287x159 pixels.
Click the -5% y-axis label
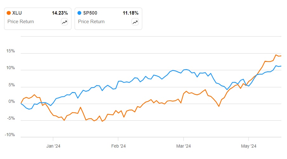point(11,118)
